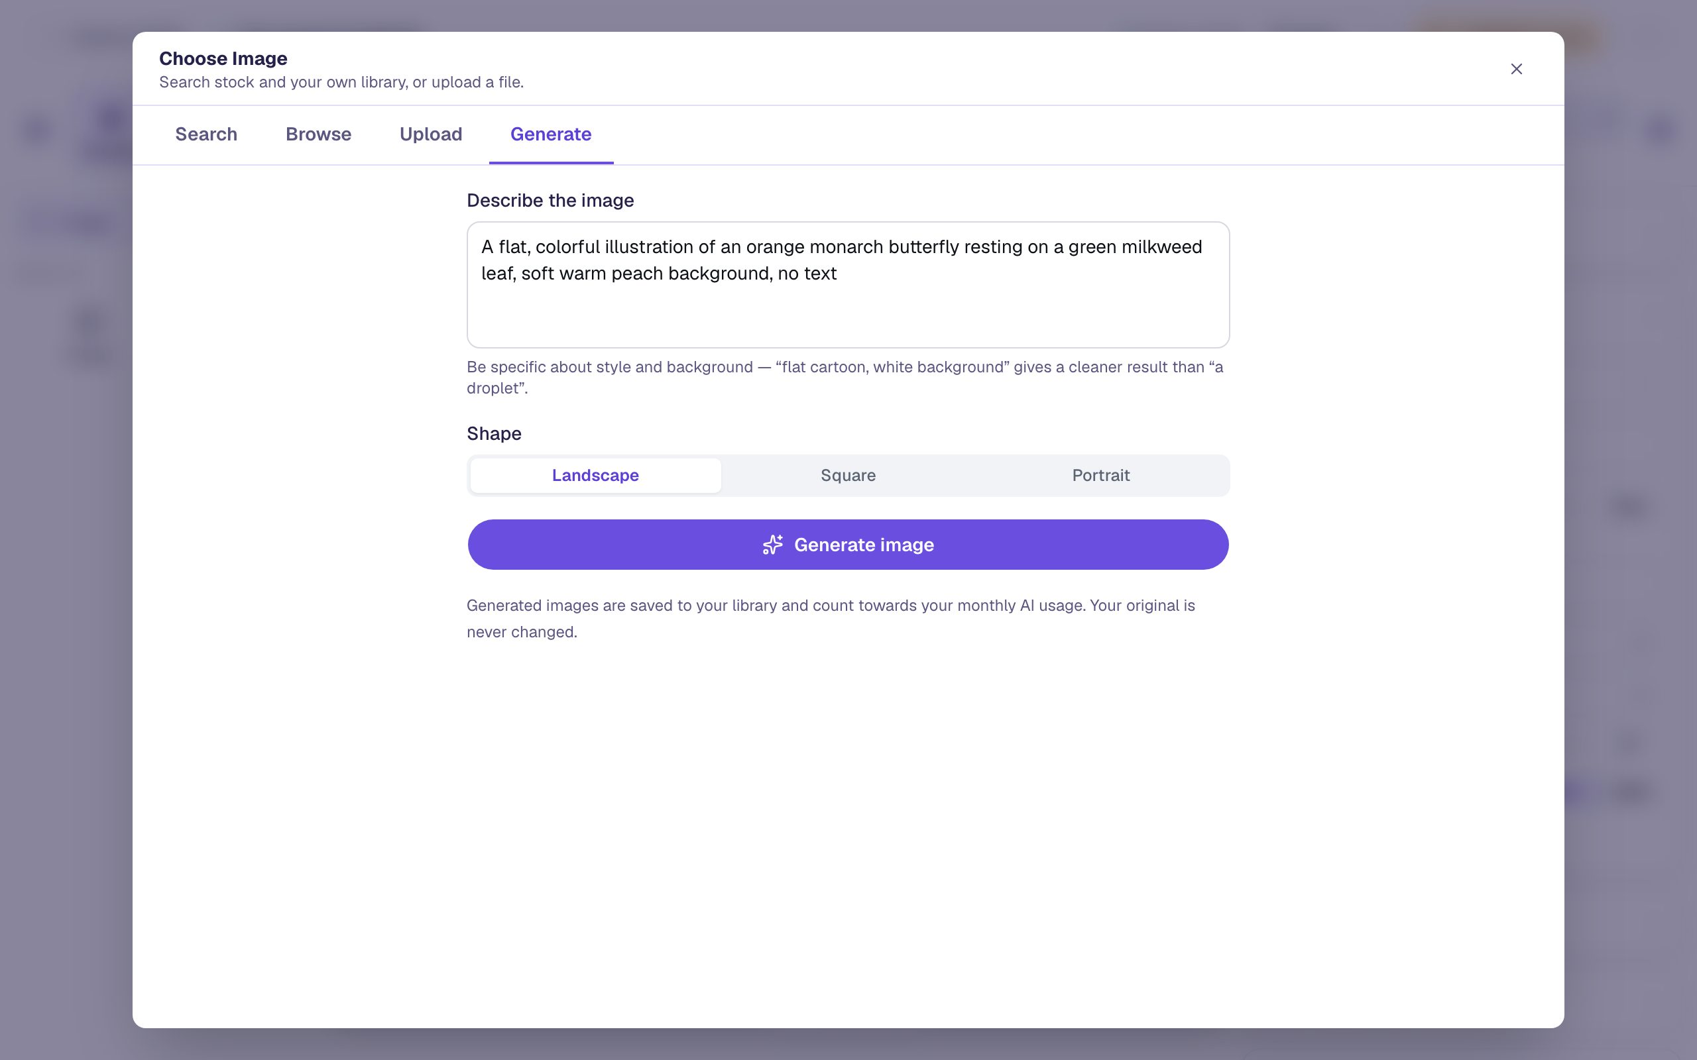Select the Generate tab
This screenshot has height=1060, width=1697.
[x=550, y=134]
